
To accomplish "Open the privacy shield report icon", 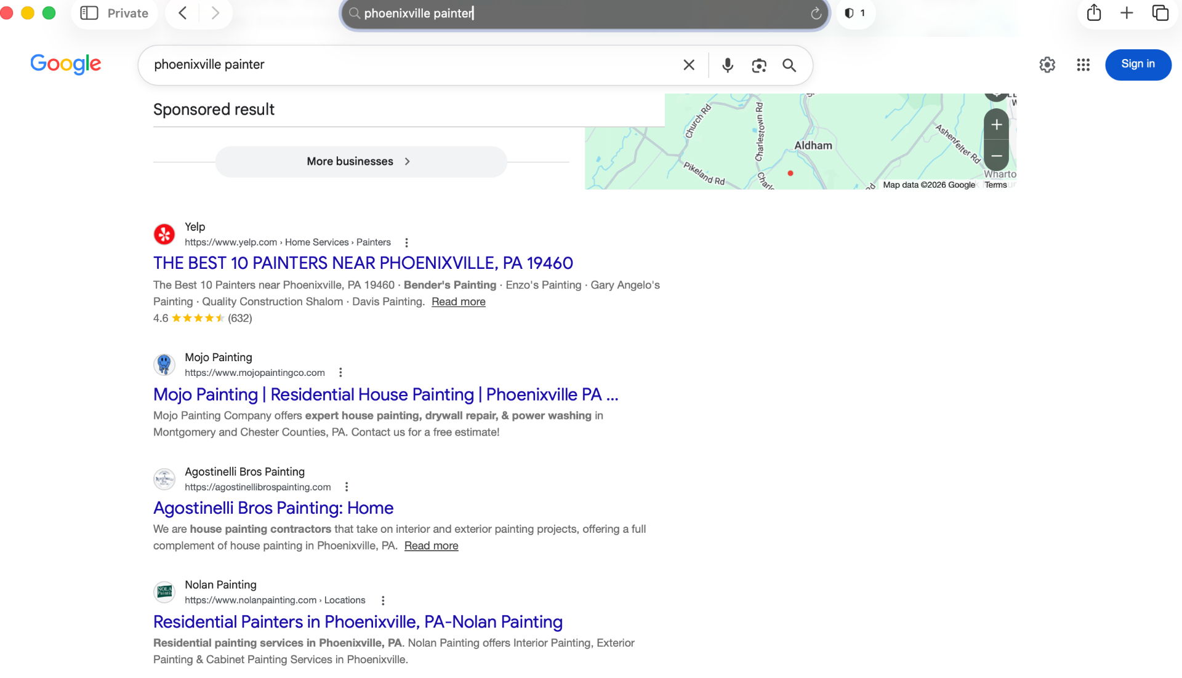I will coord(849,13).
